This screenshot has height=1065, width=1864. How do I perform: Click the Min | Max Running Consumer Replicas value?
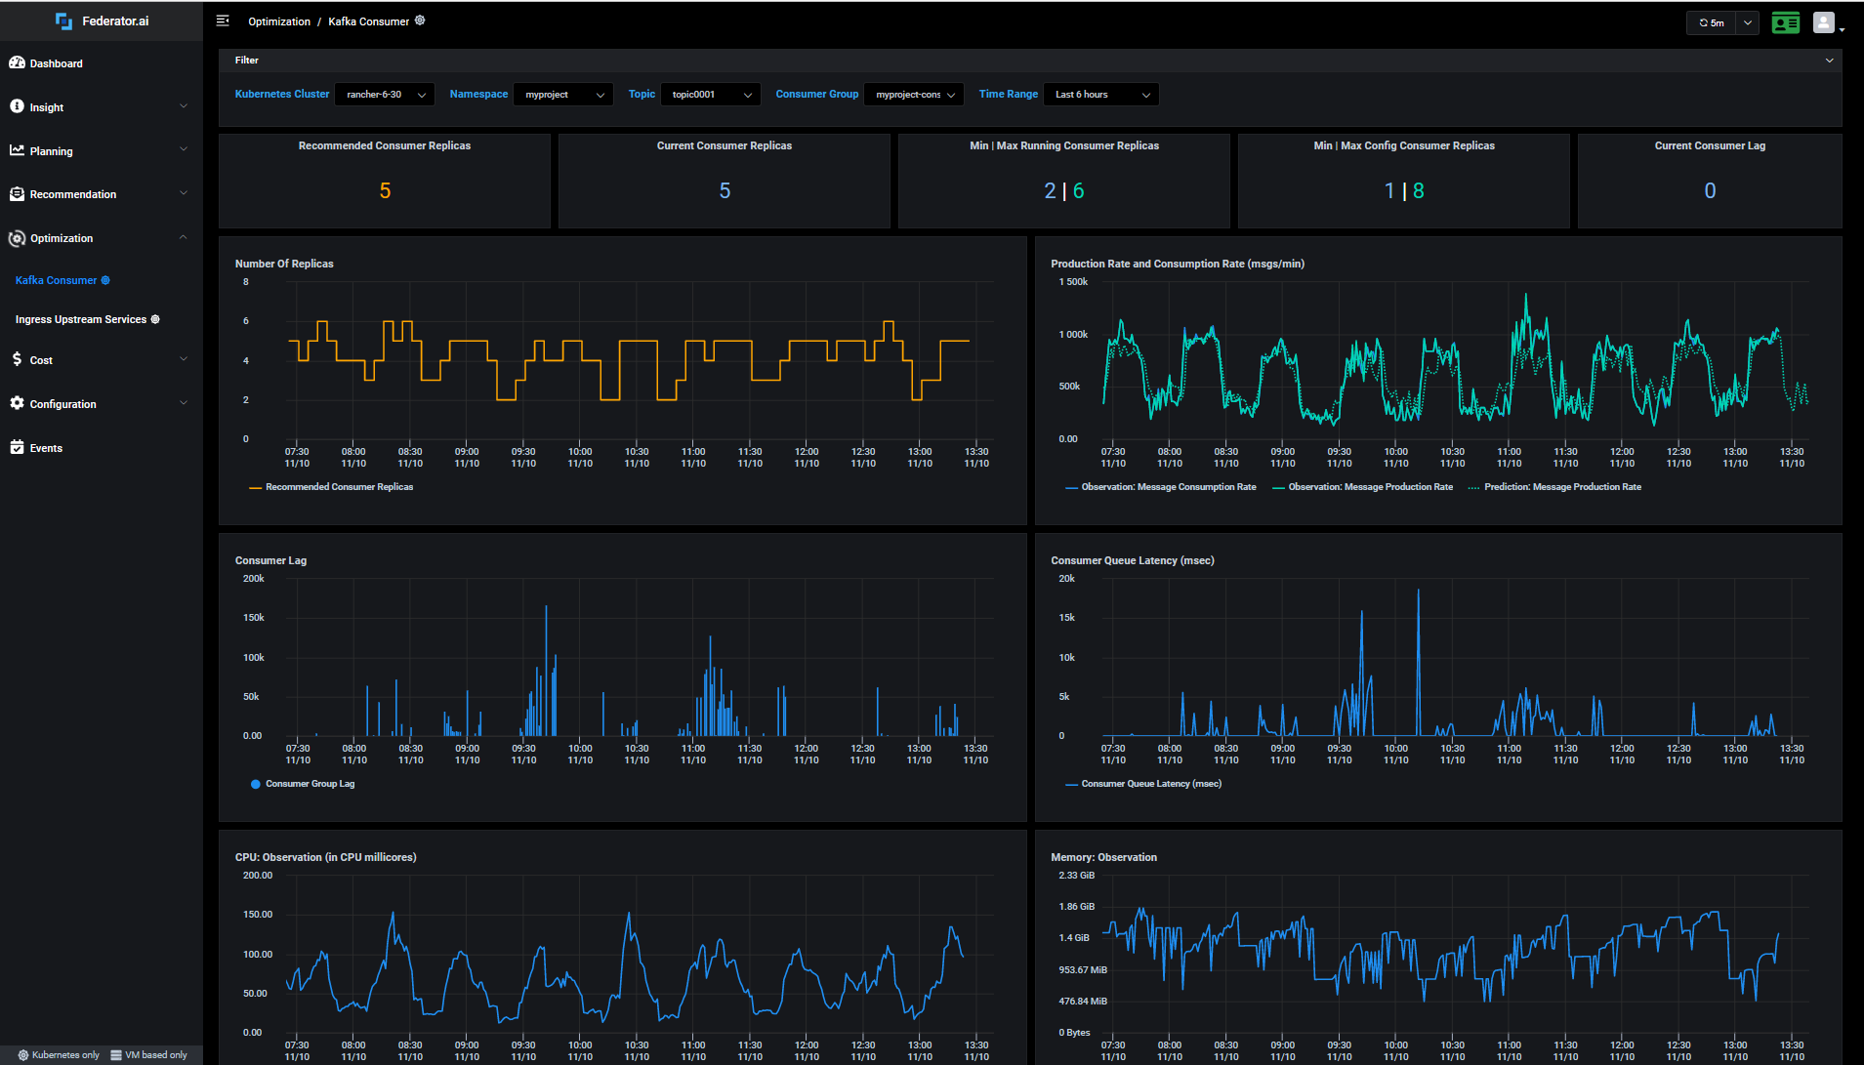coord(1064,191)
